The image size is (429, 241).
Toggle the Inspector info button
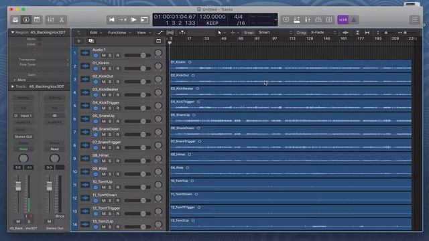(26, 19)
